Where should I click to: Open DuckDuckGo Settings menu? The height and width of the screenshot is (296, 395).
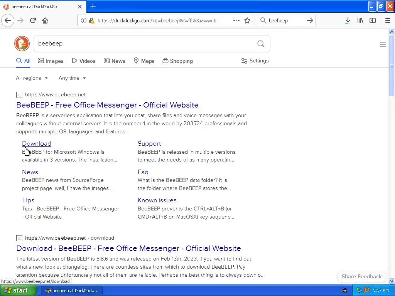click(255, 61)
